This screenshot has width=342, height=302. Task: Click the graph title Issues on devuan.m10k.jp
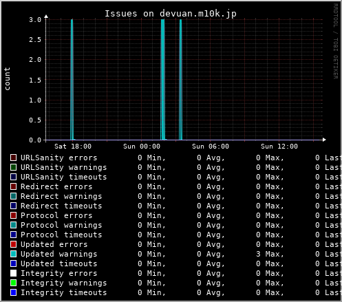pyautogui.click(x=171, y=14)
